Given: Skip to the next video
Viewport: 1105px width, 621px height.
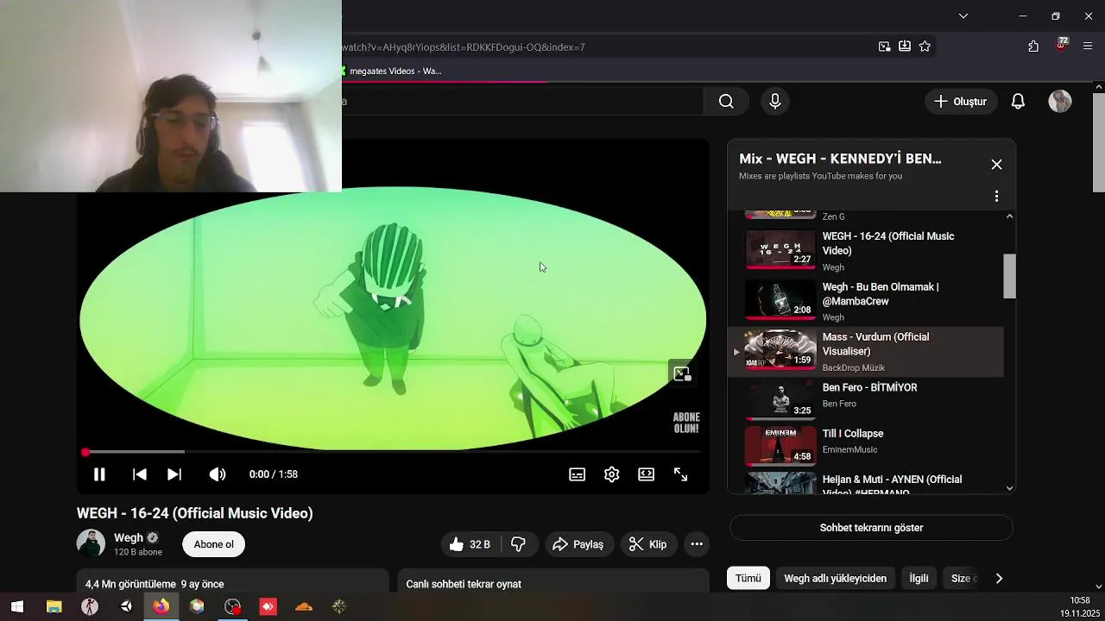Looking at the screenshot, I should 174,474.
